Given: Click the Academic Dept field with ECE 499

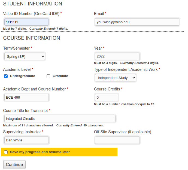Looking at the screenshot, I should coord(26,97).
